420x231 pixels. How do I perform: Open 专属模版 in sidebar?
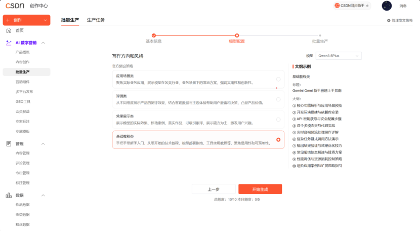click(x=22, y=132)
